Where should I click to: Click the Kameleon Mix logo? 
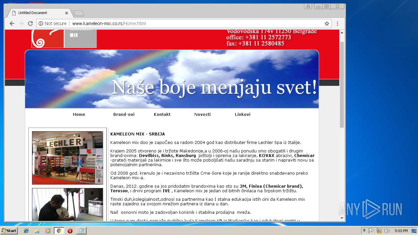64,39
